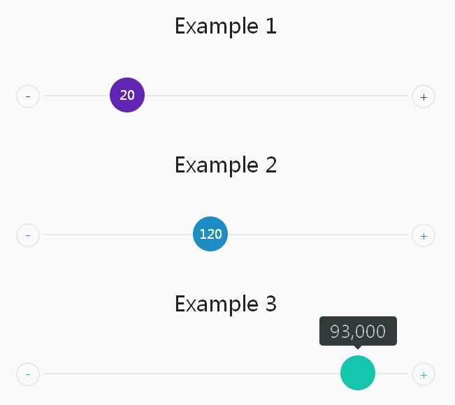Click the plus button for Example 1
Image resolution: width=455 pixels, height=405 pixels.
(424, 96)
